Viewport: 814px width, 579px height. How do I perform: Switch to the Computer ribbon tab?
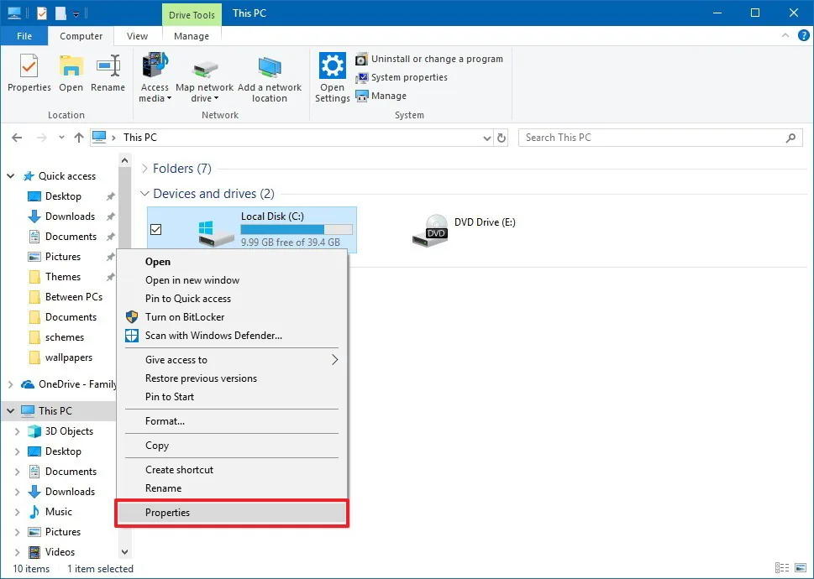81,36
